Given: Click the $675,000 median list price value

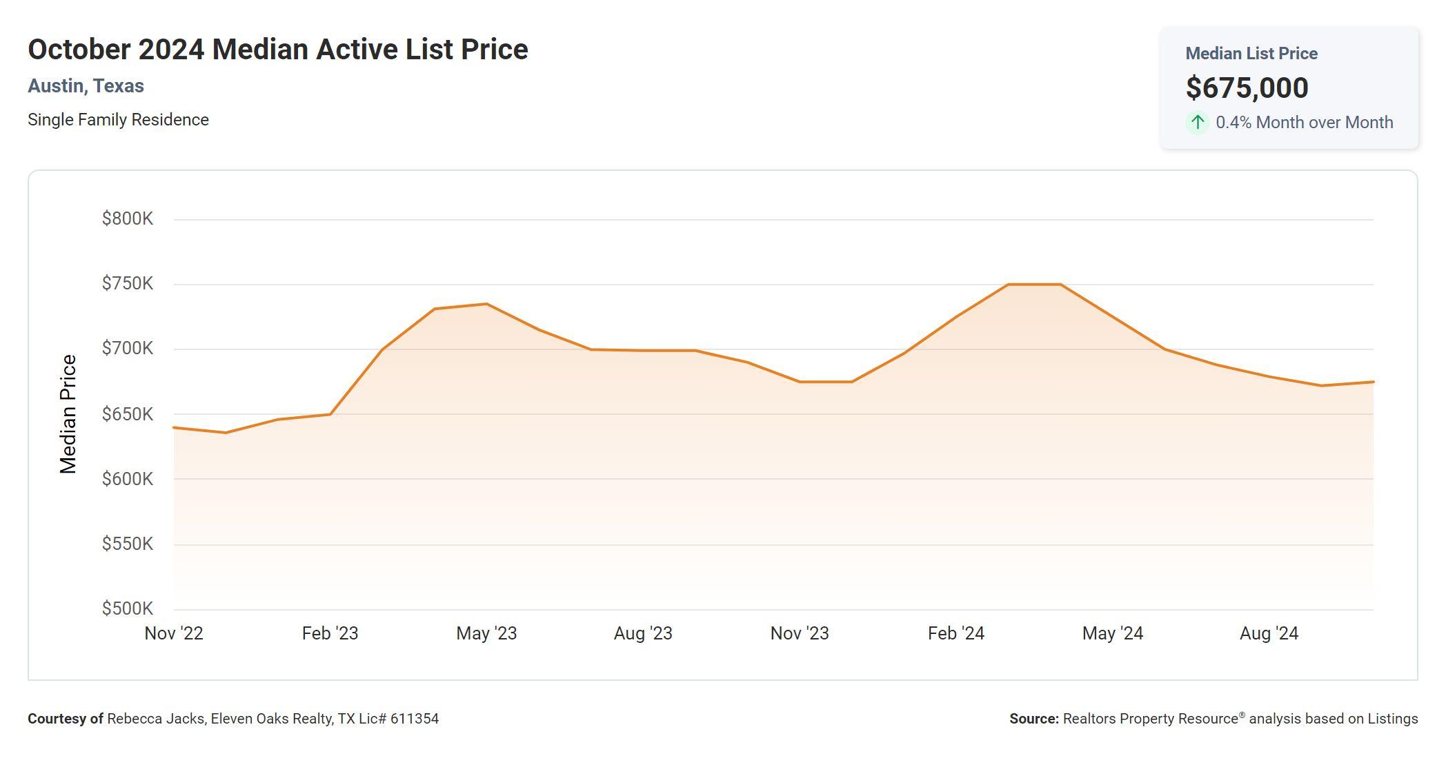Looking at the screenshot, I should (x=1247, y=88).
